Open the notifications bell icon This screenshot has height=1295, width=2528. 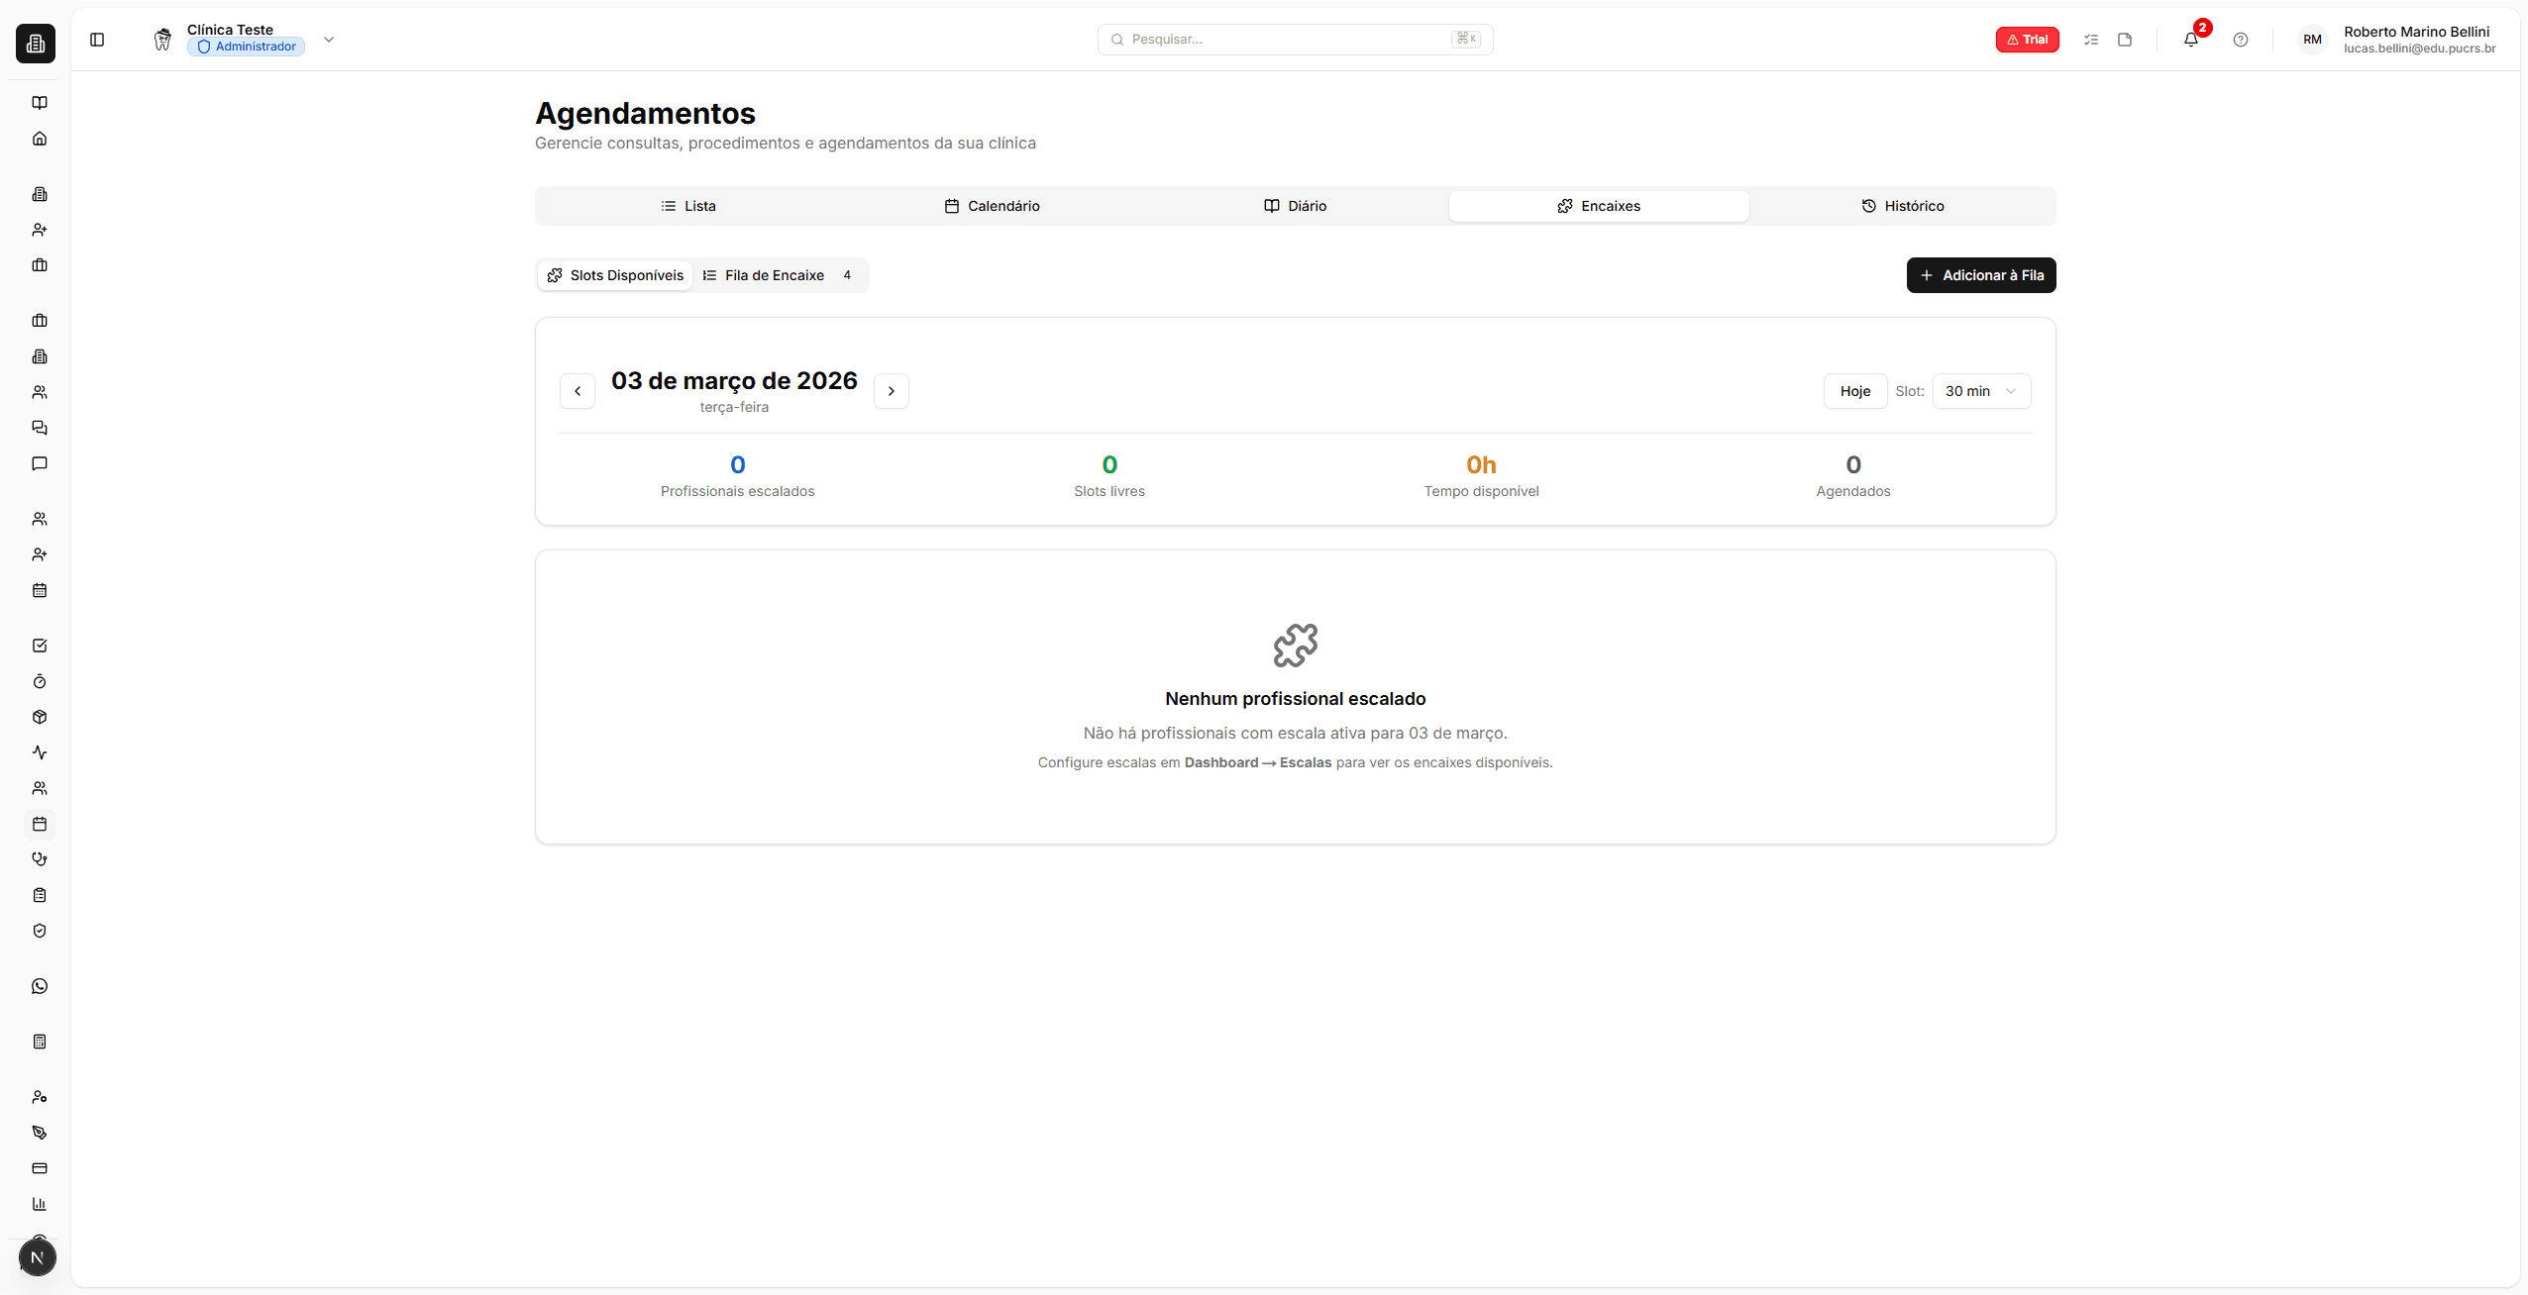pyautogui.click(x=2190, y=40)
